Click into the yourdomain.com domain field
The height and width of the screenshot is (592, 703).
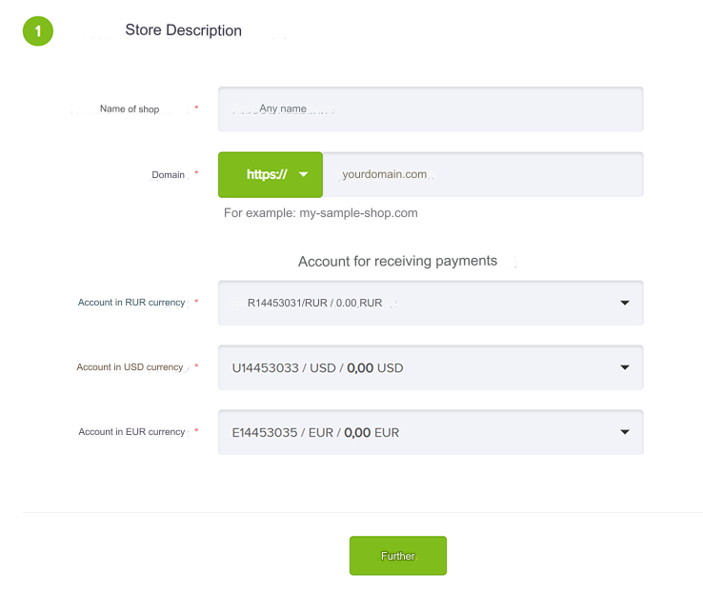(482, 175)
